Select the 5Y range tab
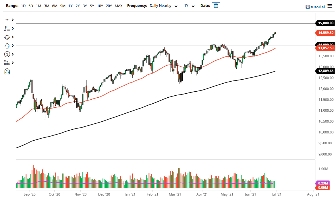The image size is (336, 199). coord(92,5)
